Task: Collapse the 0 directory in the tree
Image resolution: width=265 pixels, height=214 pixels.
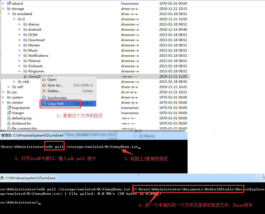Action: tap(14, 19)
